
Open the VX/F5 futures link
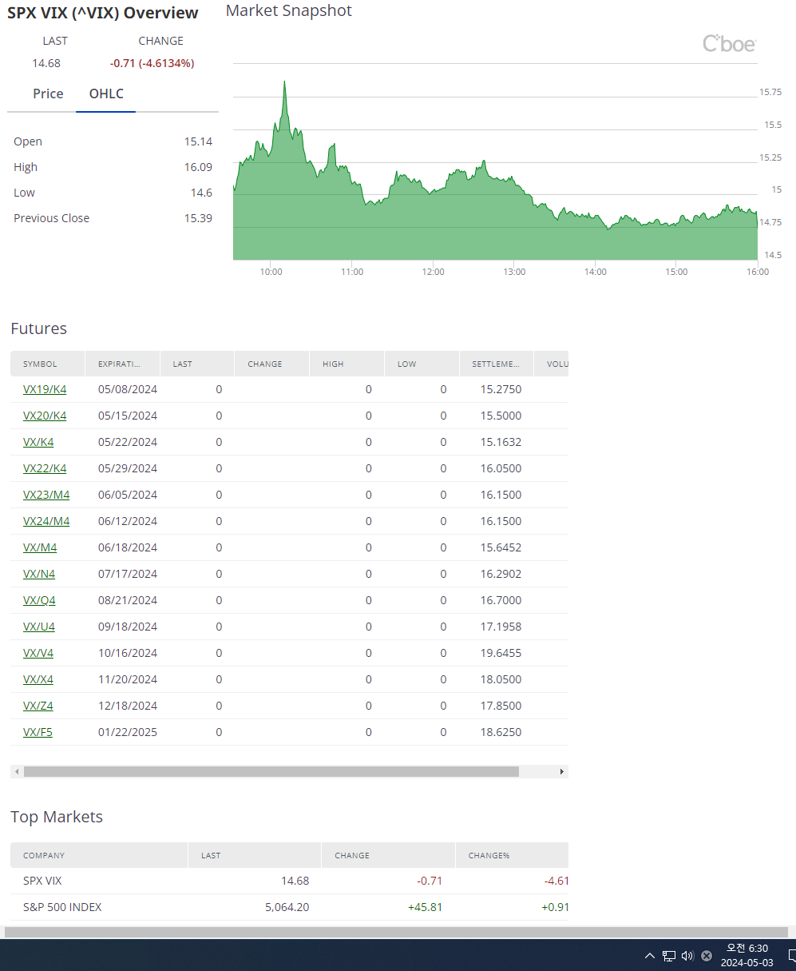tap(38, 732)
